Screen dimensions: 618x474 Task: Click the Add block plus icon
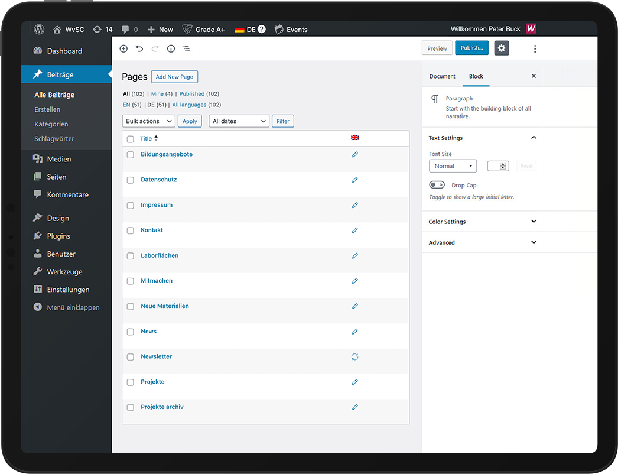click(123, 48)
